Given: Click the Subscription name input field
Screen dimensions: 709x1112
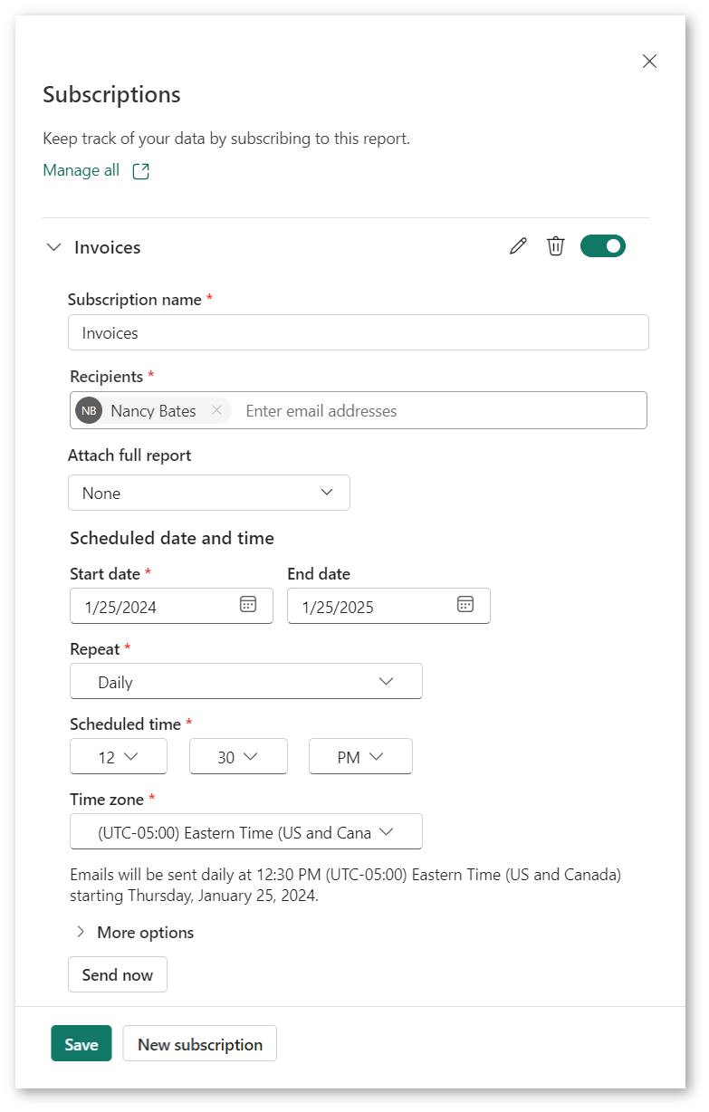Looking at the screenshot, I should (359, 332).
